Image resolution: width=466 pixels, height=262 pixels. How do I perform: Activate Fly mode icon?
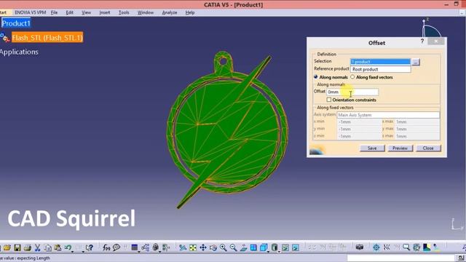(183, 247)
